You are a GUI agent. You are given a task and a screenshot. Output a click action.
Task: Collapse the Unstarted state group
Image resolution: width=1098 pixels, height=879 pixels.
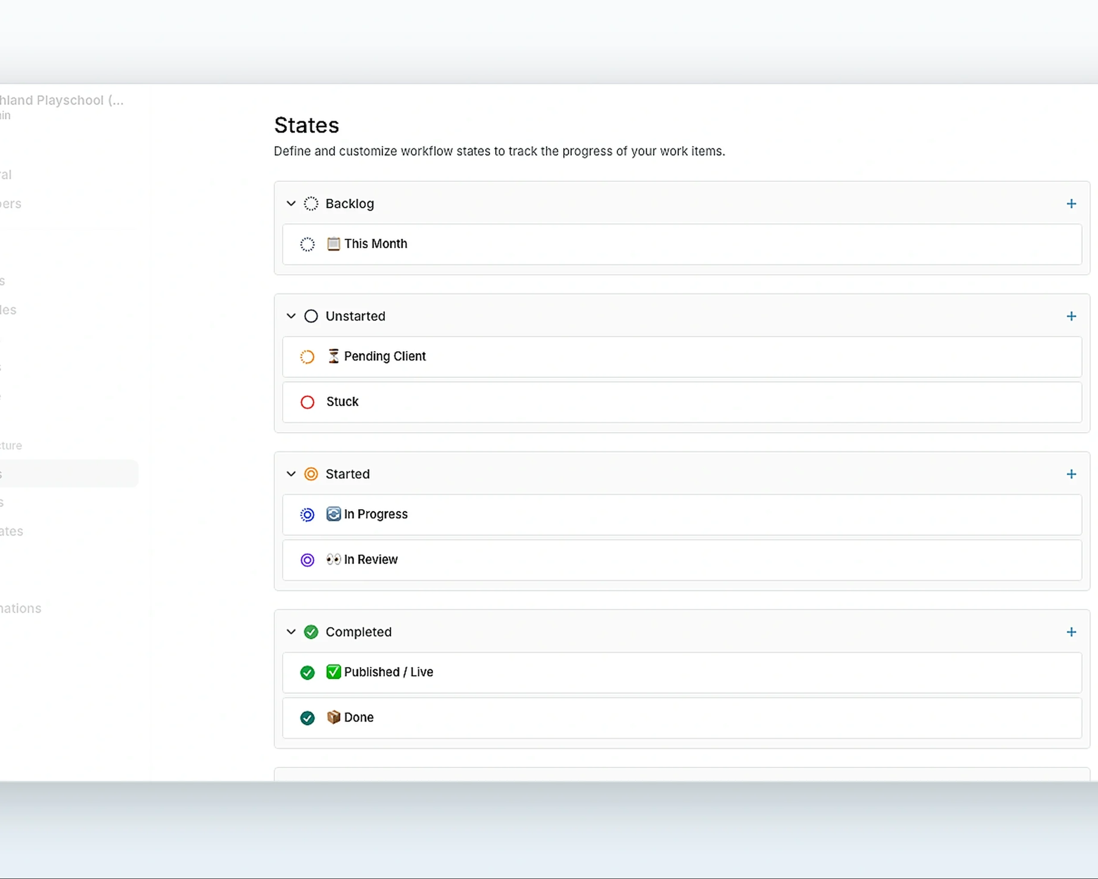point(291,316)
